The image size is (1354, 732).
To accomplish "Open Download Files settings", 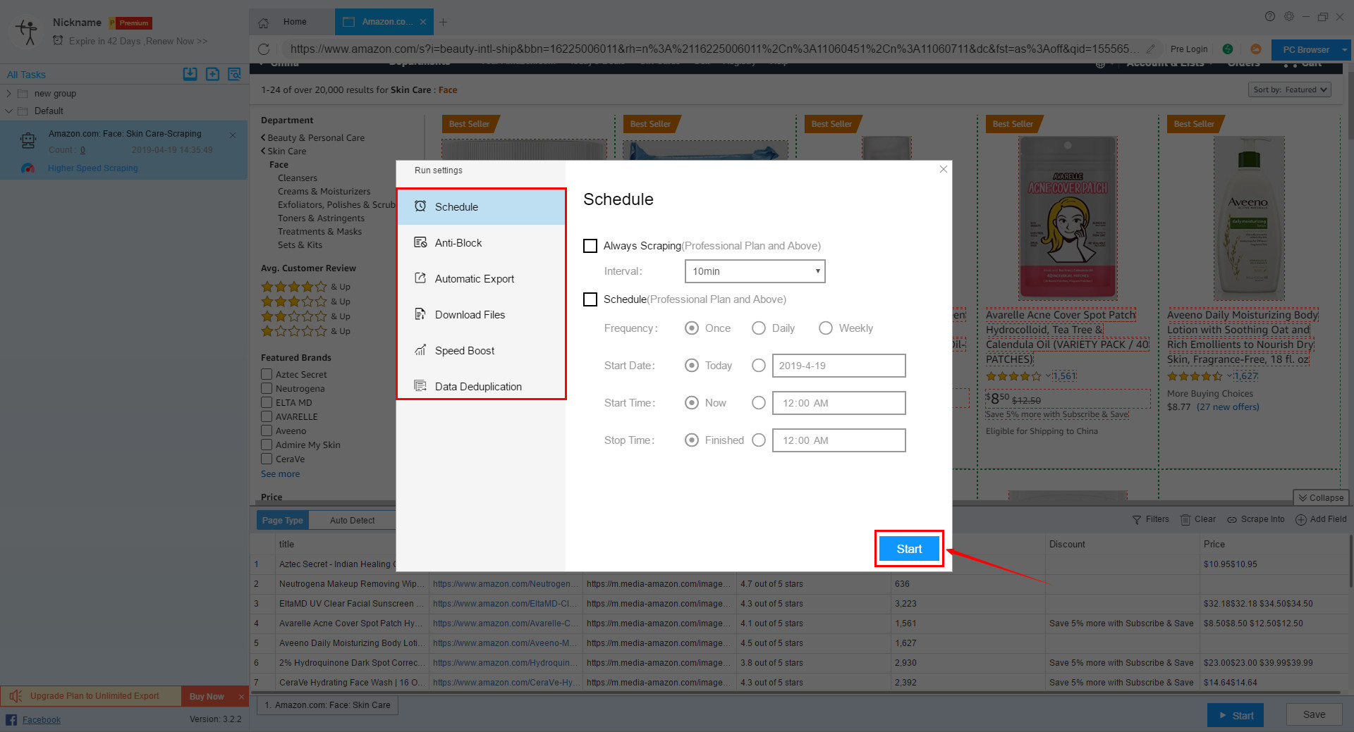I will (481, 314).
